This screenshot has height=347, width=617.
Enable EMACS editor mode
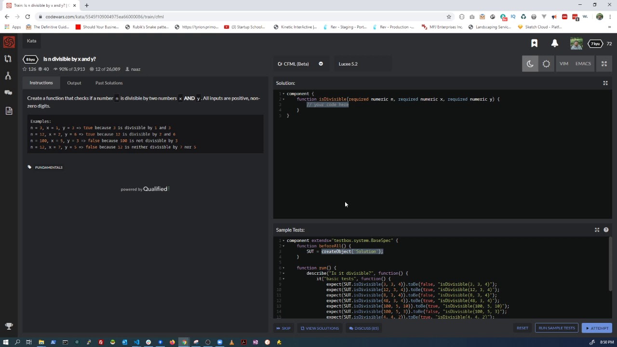pos(583,64)
